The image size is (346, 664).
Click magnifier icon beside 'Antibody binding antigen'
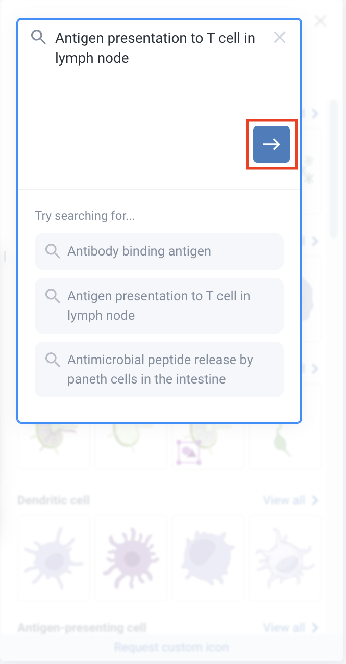click(x=53, y=250)
